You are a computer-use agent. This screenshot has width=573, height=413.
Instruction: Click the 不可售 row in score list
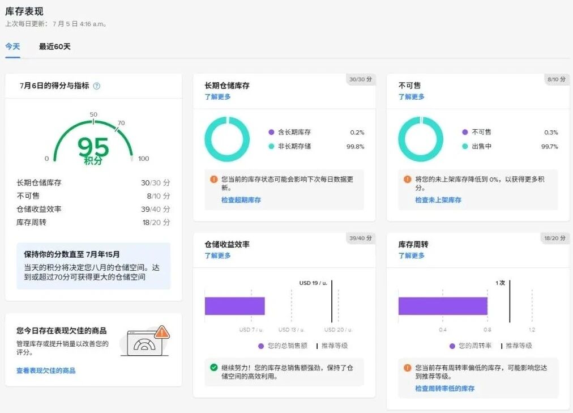tap(93, 196)
